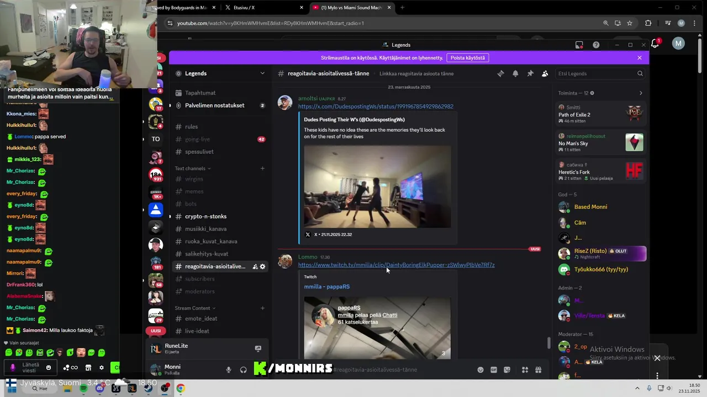Open apps launcher icon in message bar

point(525,369)
